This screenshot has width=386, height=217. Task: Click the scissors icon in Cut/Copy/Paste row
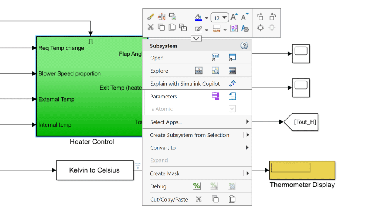[x=198, y=199]
